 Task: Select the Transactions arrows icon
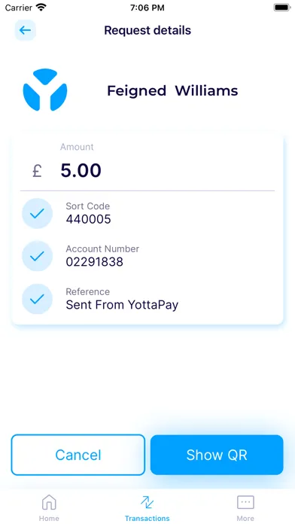(x=147, y=502)
